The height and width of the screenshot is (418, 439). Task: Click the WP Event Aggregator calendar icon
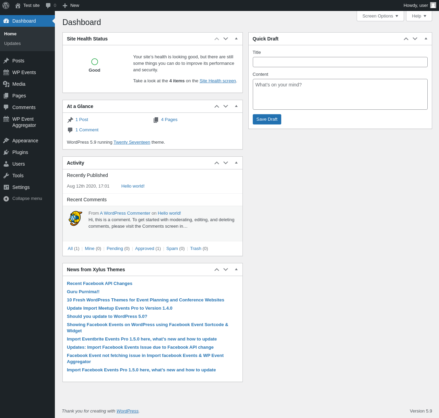[x=6, y=119]
